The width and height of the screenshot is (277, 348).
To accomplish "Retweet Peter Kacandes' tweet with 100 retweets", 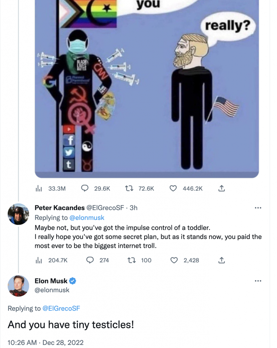I will [129, 260].
